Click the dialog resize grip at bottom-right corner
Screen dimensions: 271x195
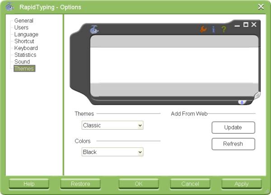[x=268, y=191]
